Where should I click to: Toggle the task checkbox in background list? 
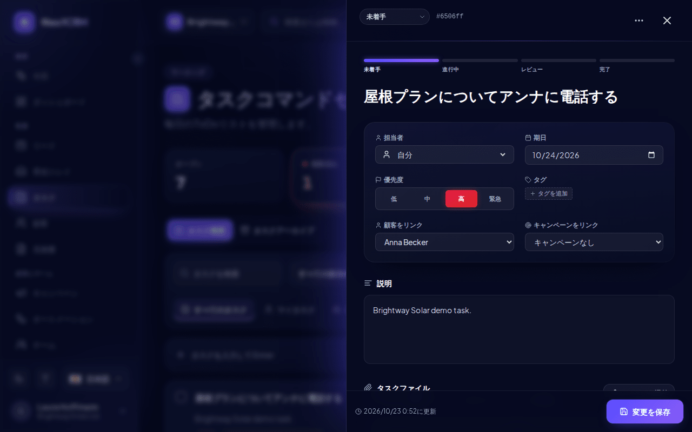click(x=181, y=397)
